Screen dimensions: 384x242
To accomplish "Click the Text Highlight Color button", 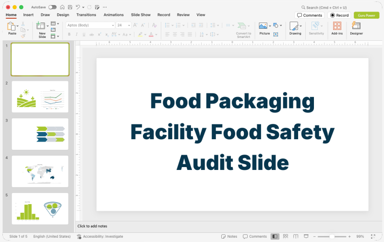I will 140,35.
